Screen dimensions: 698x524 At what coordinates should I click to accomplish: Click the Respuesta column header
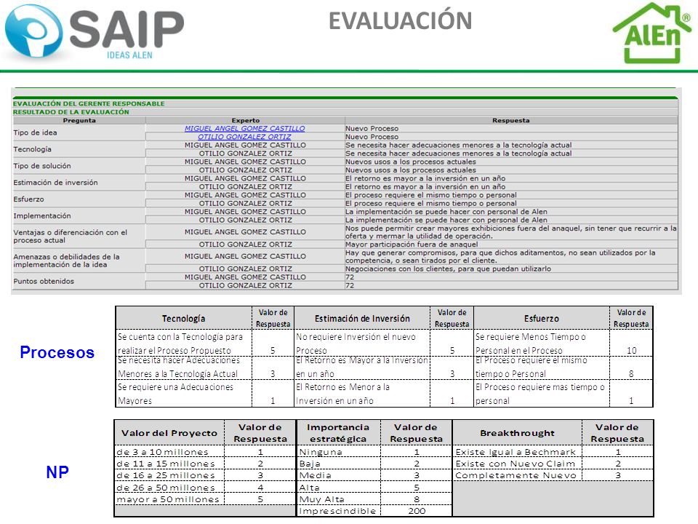click(511, 120)
